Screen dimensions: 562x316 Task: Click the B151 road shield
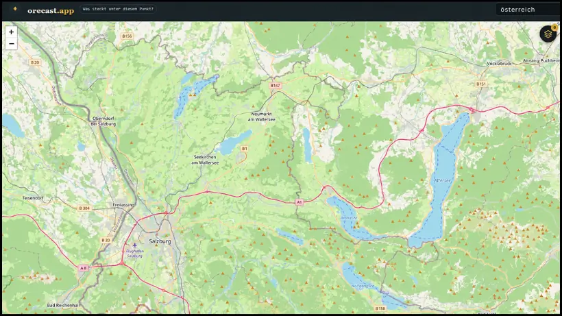[481, 84]
